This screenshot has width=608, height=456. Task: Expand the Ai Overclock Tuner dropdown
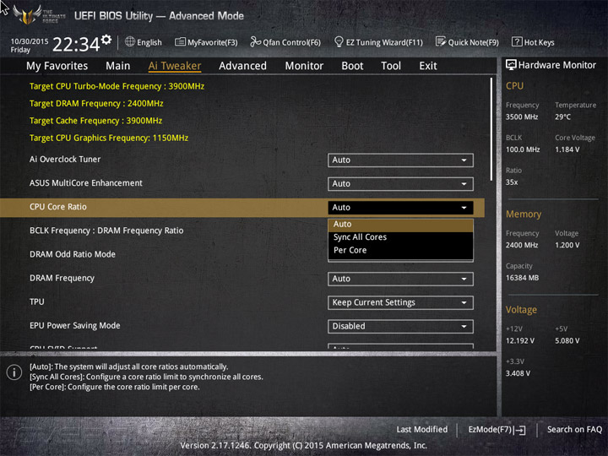pyautogui.click(x=400, y=160)
